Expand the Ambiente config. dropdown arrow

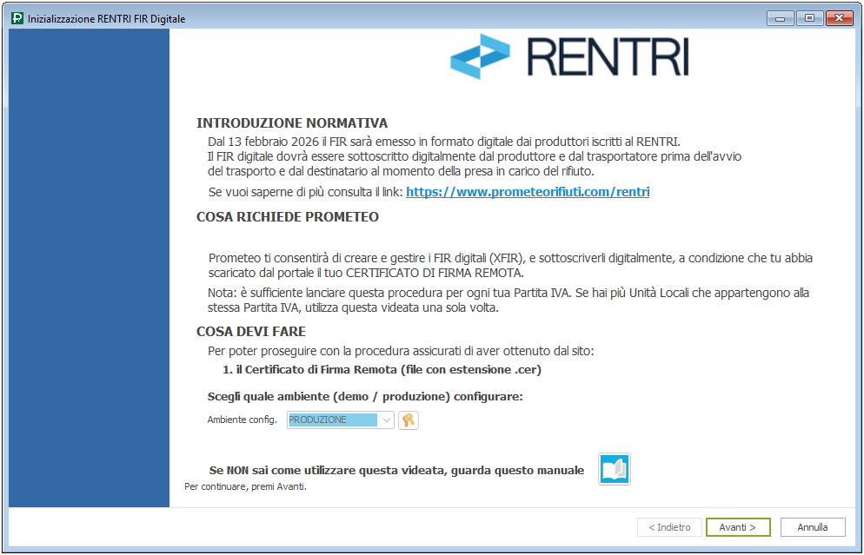pos(387,420)
